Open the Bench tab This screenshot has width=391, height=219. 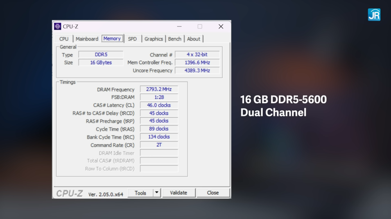point(174,39)
